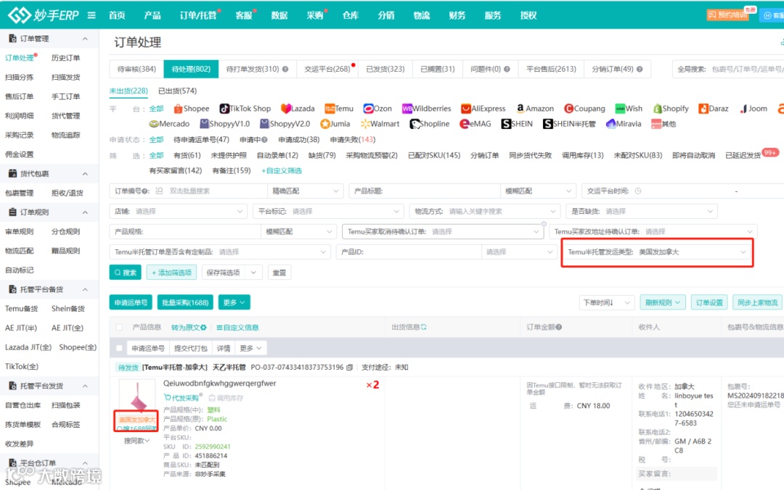Choose eMAG platform filter

[x=475, y=124]
